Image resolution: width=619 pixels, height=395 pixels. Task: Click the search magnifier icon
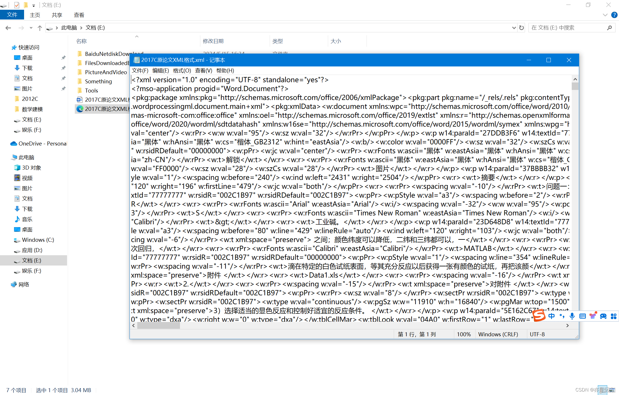(610, 28)
